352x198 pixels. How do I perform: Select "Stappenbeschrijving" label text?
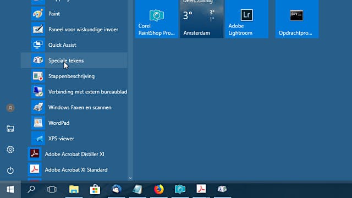pos(71,76)
